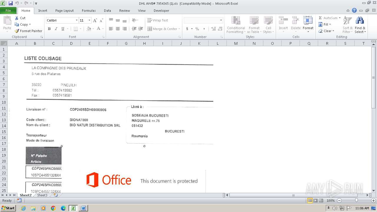
Task: Click the Insert cells icon
Action: point(283,21)
